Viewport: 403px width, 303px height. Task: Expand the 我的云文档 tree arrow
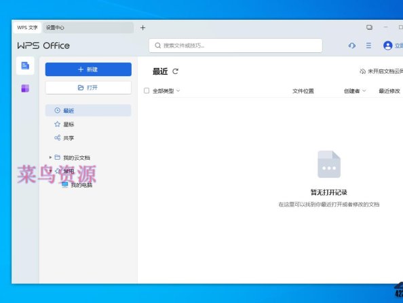pos(50,158)
